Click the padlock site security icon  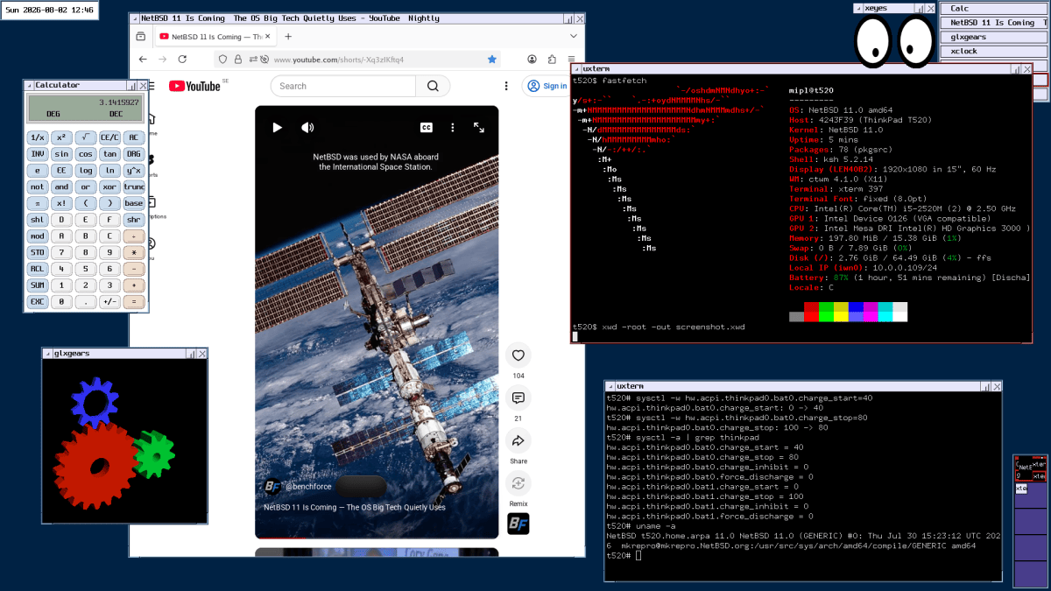(238, 60)
